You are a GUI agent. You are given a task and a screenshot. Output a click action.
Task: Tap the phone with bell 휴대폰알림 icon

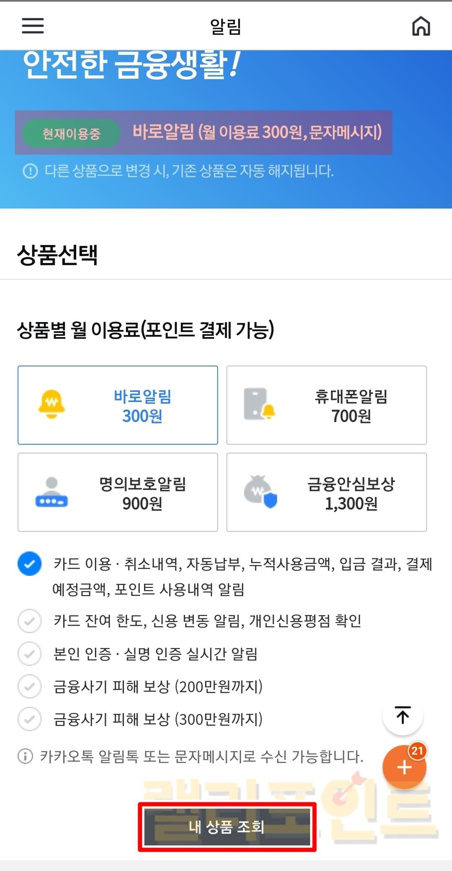(259, 404)
